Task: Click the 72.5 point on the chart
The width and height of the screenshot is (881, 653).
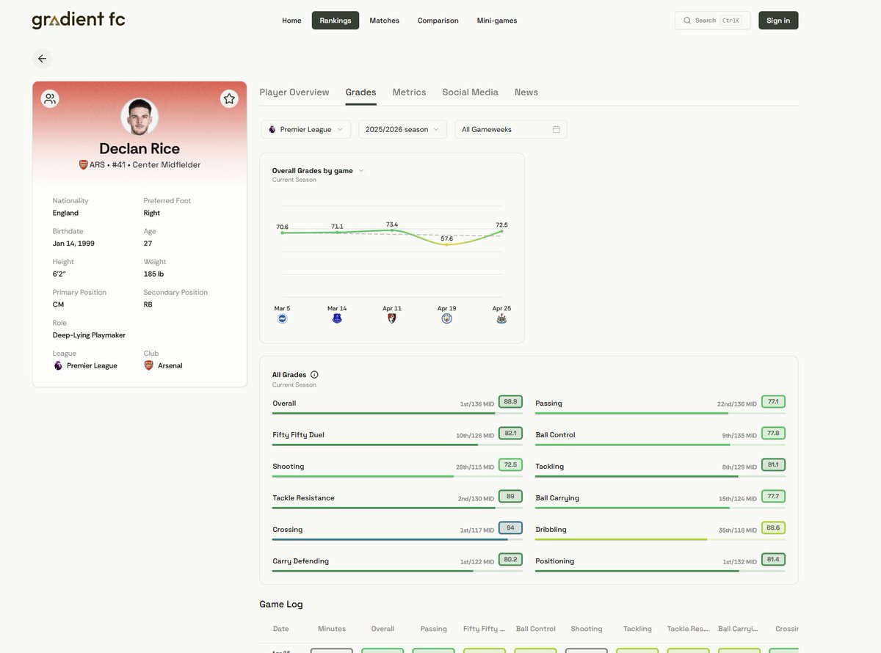Action: 501,231
